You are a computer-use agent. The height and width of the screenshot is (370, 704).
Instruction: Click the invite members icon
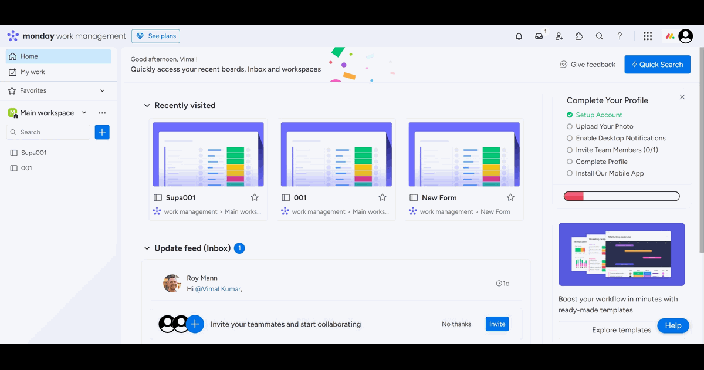click(559, 36)
